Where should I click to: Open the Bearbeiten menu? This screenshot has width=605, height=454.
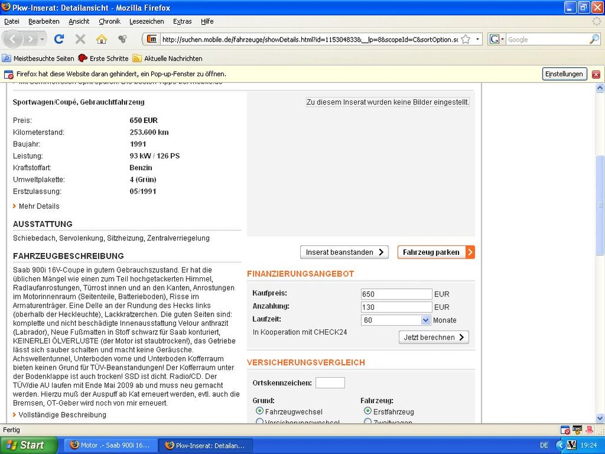tap(44, 21)
